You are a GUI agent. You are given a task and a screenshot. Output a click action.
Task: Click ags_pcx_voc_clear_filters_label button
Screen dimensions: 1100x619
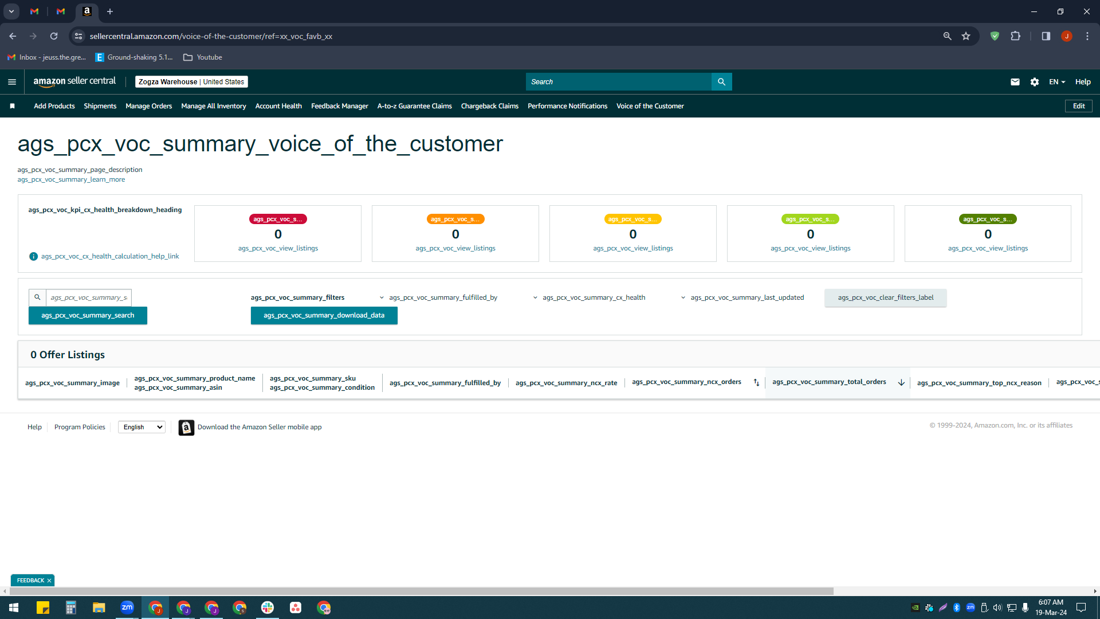click(x=886, y=298)
